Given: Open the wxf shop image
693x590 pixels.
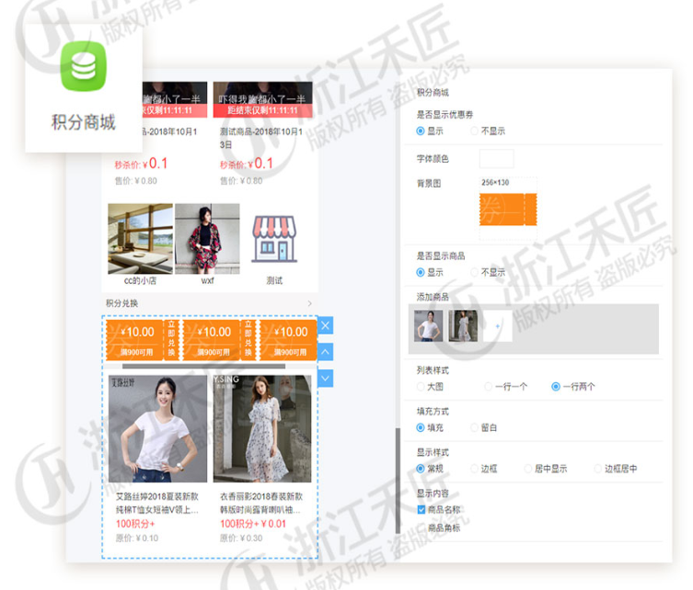Looking at the screenshot, I should [207, 239].
